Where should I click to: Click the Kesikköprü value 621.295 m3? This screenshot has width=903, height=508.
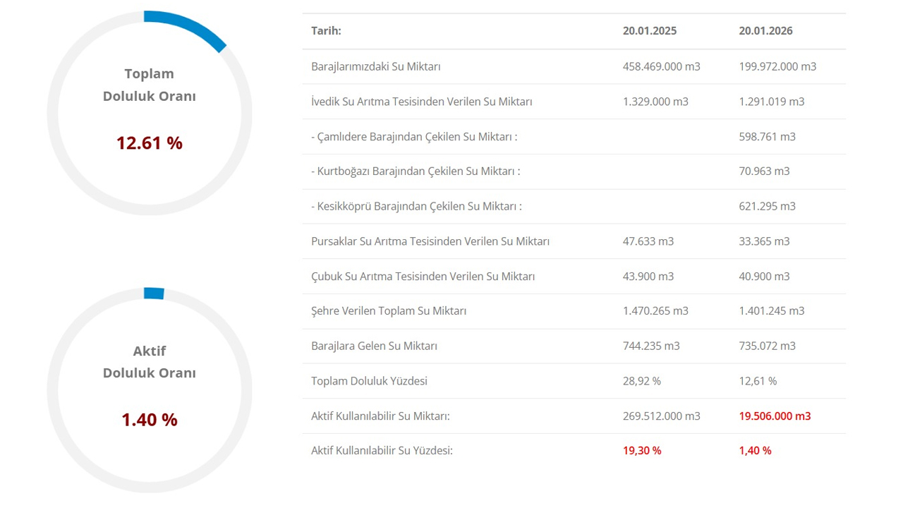pyautogui.click(x=767, y=206)
